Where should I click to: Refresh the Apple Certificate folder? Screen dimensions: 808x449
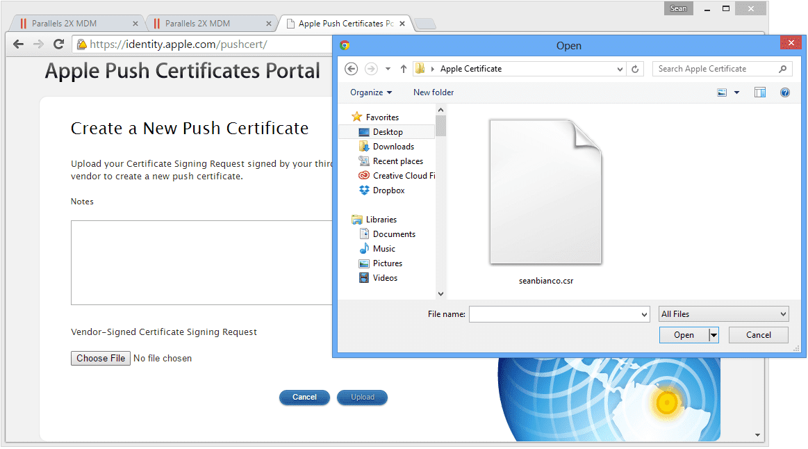point(635,69)
